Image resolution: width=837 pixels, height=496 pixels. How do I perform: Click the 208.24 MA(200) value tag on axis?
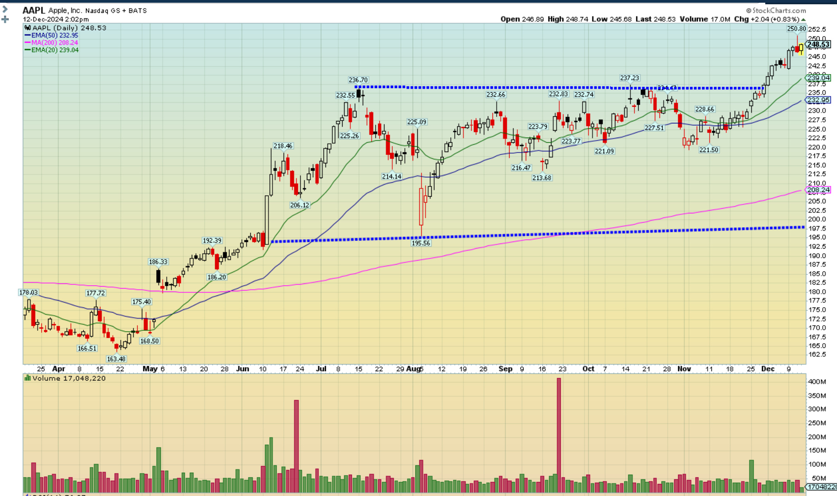tap(818, 190)
